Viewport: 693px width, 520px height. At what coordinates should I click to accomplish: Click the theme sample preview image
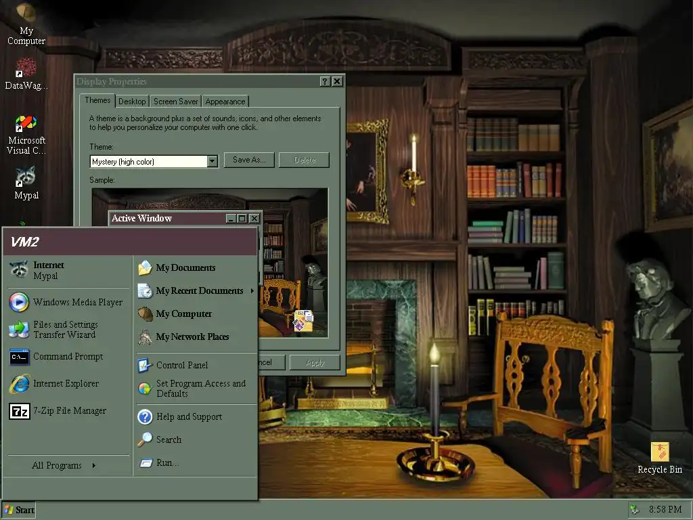(x=210, y=263)
